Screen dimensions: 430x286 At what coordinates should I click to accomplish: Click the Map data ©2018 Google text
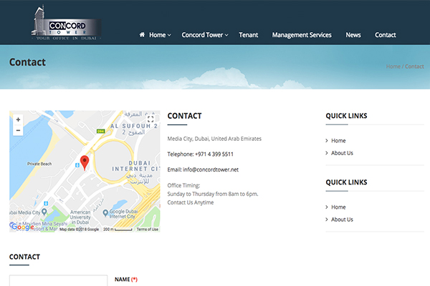click(x=79, y=230)
